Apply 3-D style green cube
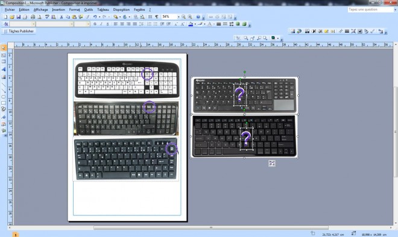The height and width of the screenshot is (237, 398). point(244,24)
